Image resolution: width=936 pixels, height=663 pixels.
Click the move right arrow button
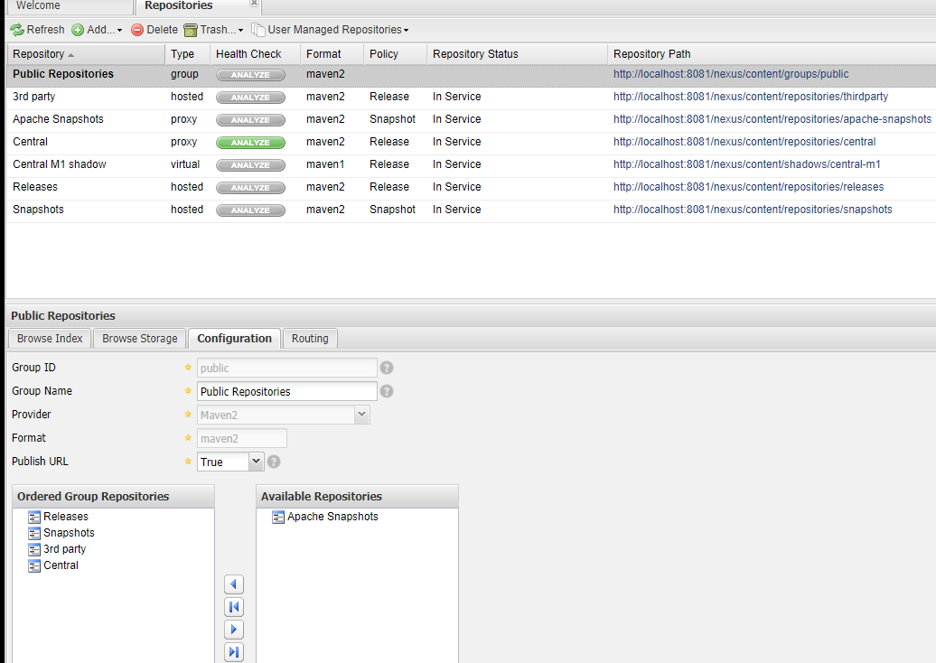click(x=234, y=630)
